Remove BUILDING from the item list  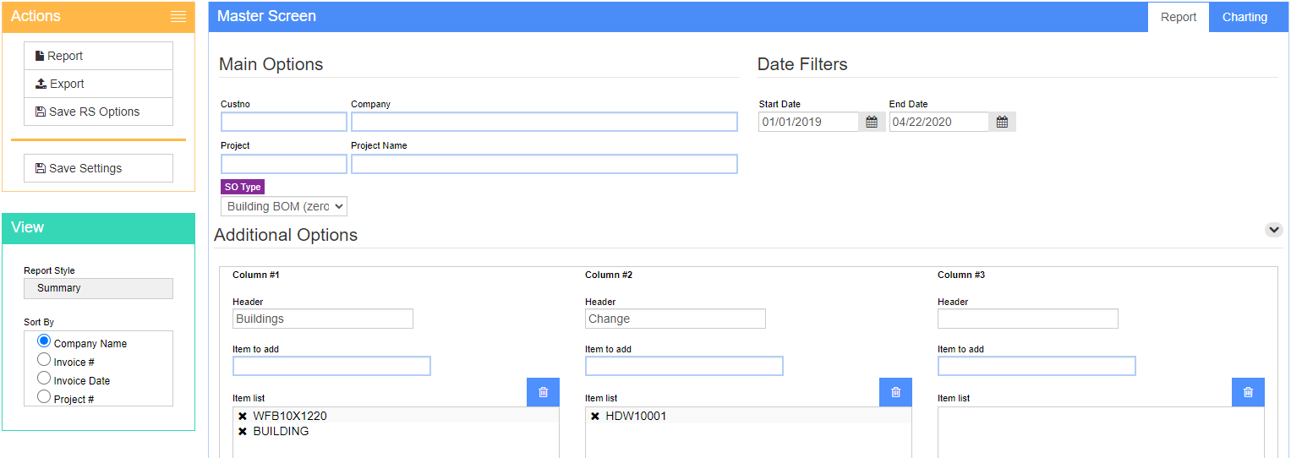pyautogui.click(x=243, y=431)
